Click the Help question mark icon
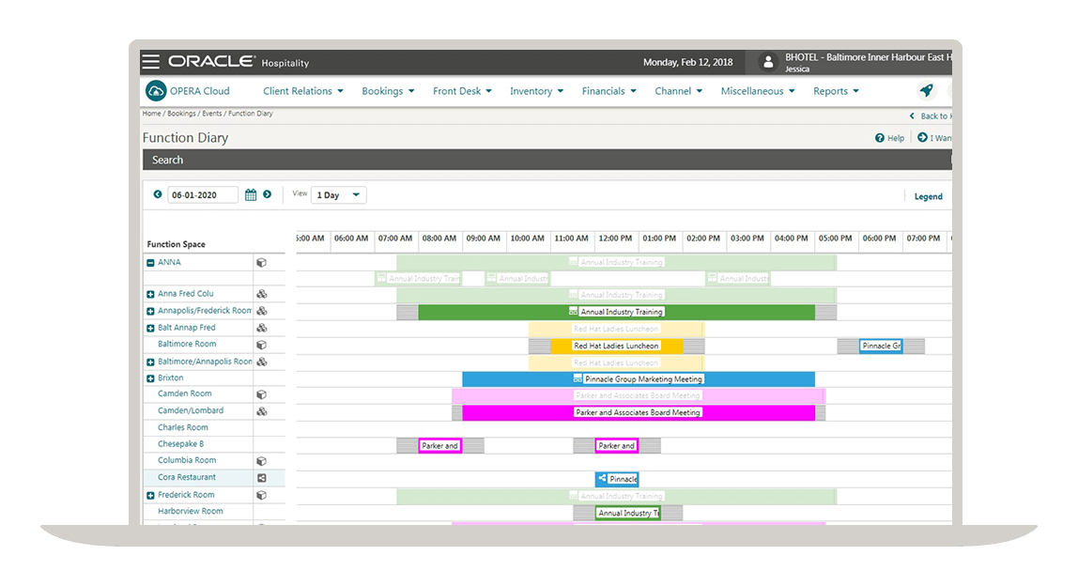This screenshot has height=586, width=1078. 880,138
